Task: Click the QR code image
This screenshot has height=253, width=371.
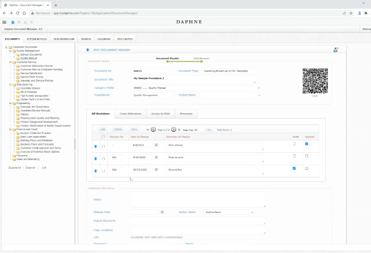Action: (315, 81)
